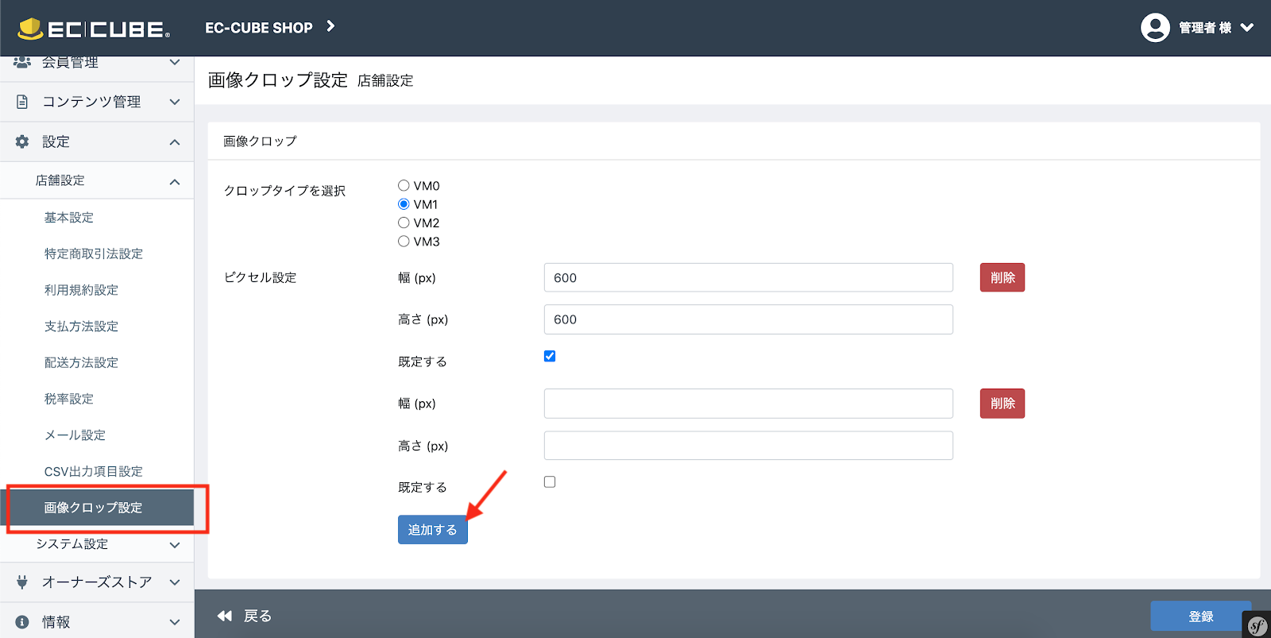Click the 管理者 様 username text
Image resolution: width=1271 pixels, height=638 pixels.
click(x=1205, y=28)
